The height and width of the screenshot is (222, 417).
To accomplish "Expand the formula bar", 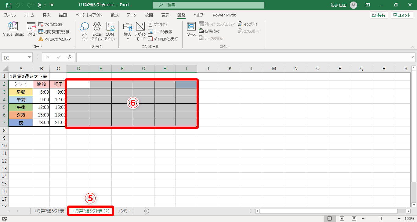I will 413,57.
